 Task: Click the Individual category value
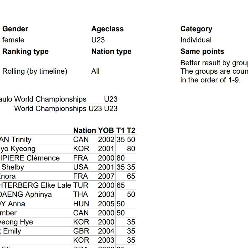(x=196, y=40)
